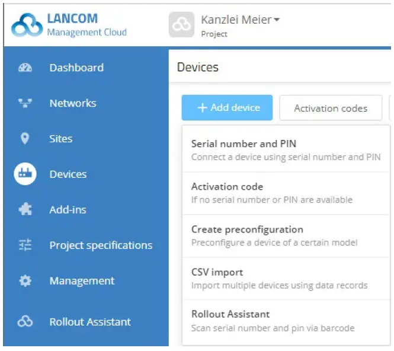This screenshot has width=394, height=351.
Task: Click the Devices router icon in sidebar
Action: (x=25, y=174)
